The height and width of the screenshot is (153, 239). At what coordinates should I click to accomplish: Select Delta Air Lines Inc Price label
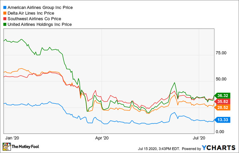(x=33, y=13)
